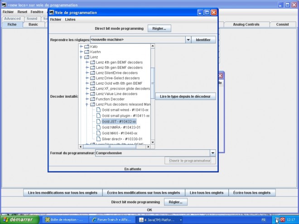Click Lire le type depuis le décodeur
The image size is (299, 224).
pos(185,96)
